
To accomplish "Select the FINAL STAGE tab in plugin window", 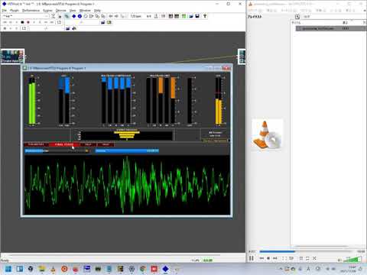I will (x=64, y=144).
